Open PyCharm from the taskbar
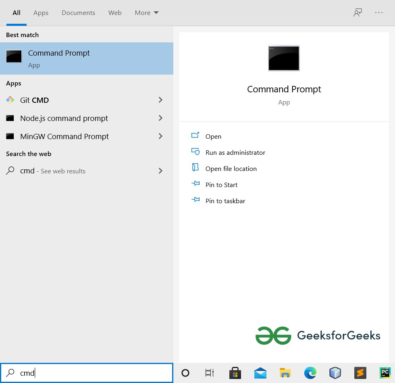 click(x=385, y=373)
